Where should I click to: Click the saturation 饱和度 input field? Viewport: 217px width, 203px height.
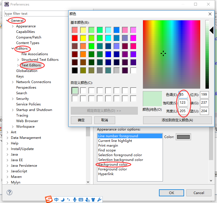(x=183, y=103)
